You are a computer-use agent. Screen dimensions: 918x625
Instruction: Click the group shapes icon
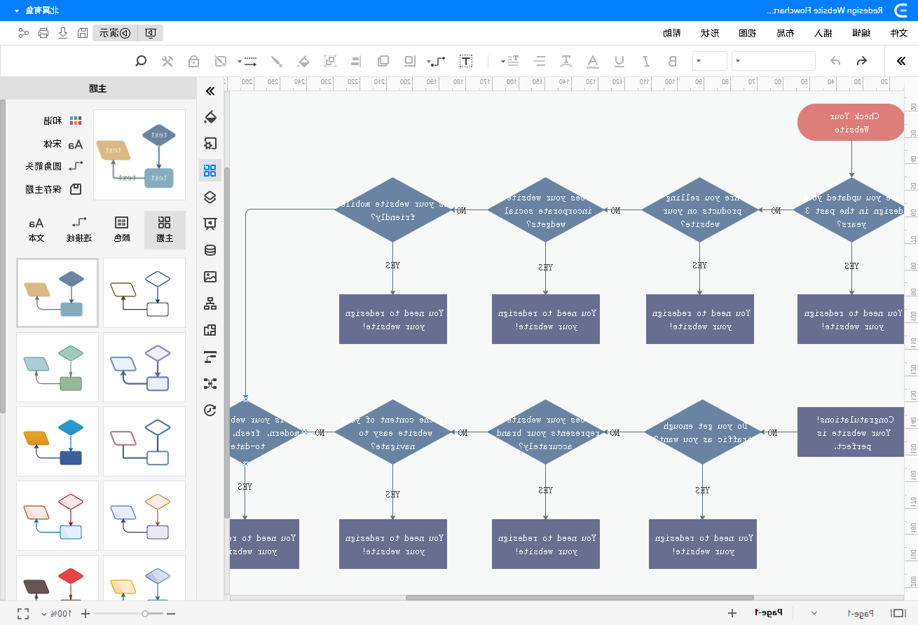(330, 61)
